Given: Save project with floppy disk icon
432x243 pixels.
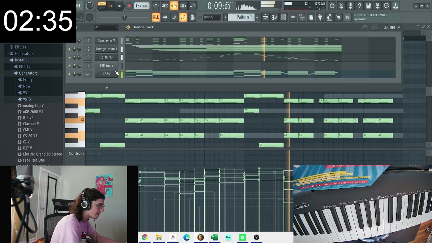Looking at the screenshot, I should [x=369, y=6].
